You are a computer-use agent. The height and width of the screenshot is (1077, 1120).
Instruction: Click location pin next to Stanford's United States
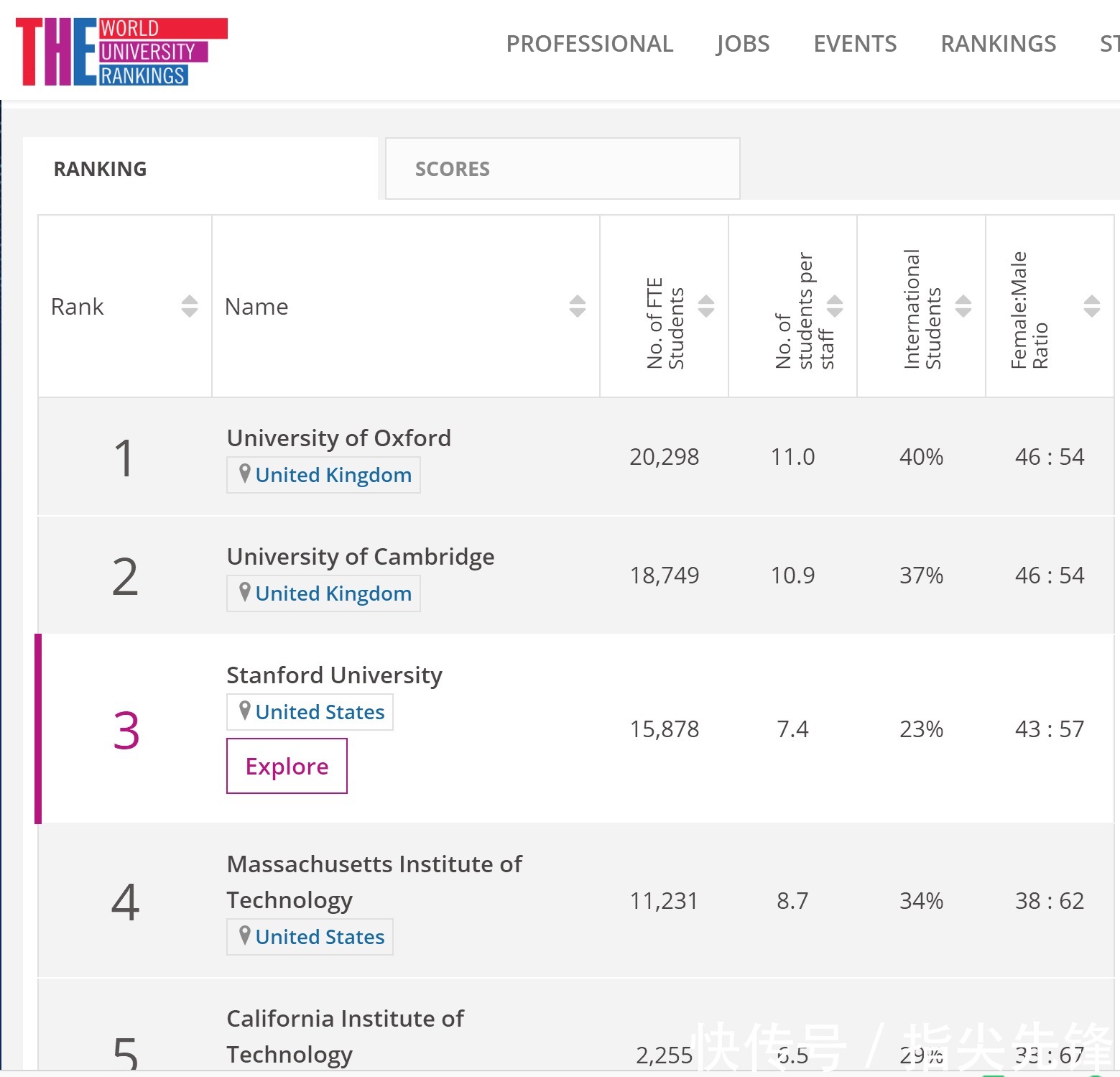[245, 711]
